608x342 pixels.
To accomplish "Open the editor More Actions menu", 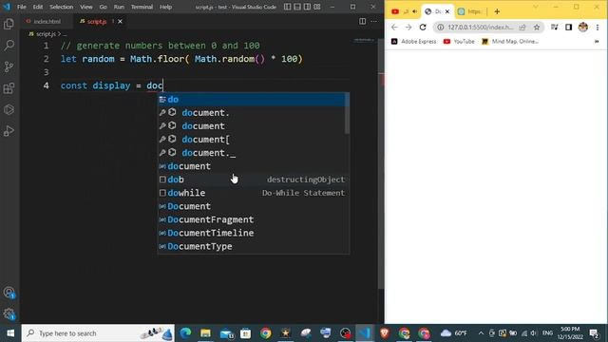I will [x=373, y=21].
